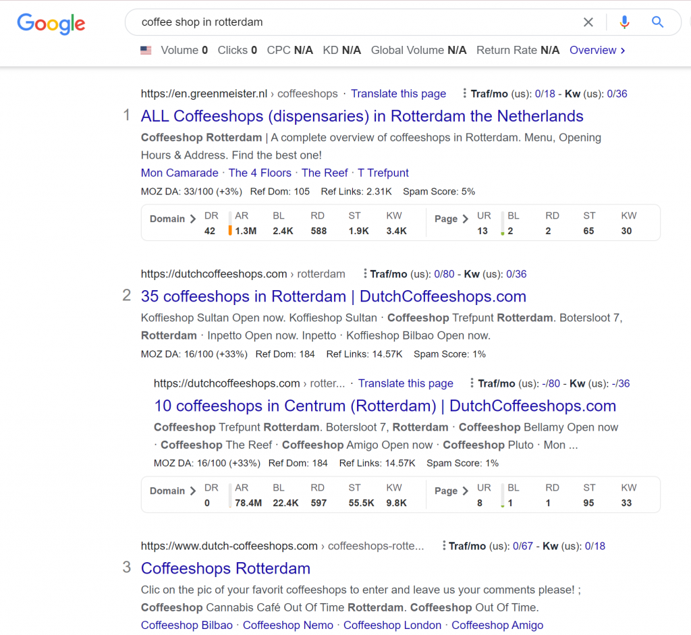Click the AR 1.3M value
Screen dimensions: 691x635
click(x=246, y=231)
